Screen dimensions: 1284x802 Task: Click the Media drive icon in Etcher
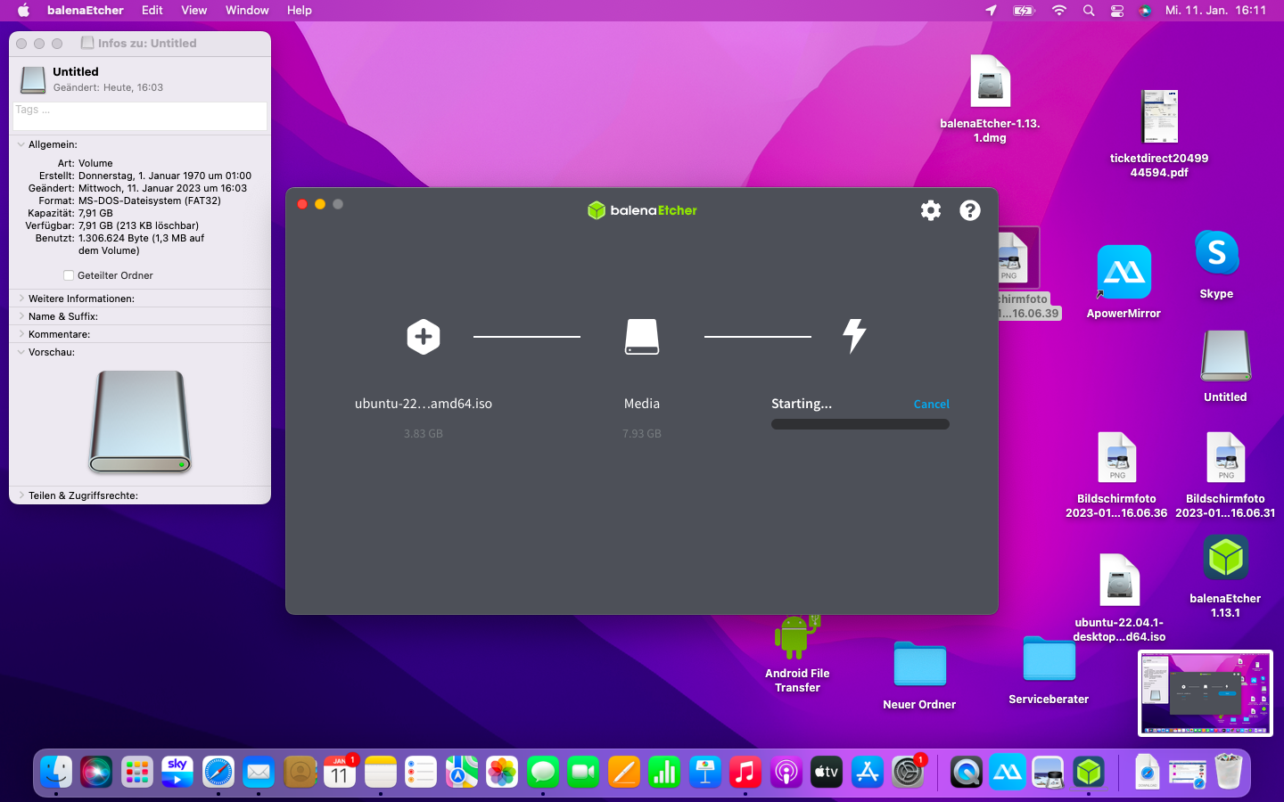(x=642, y=337)
